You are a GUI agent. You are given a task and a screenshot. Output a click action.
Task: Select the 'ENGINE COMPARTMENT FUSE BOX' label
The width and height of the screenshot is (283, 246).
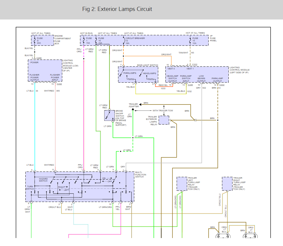coord(63,40)
